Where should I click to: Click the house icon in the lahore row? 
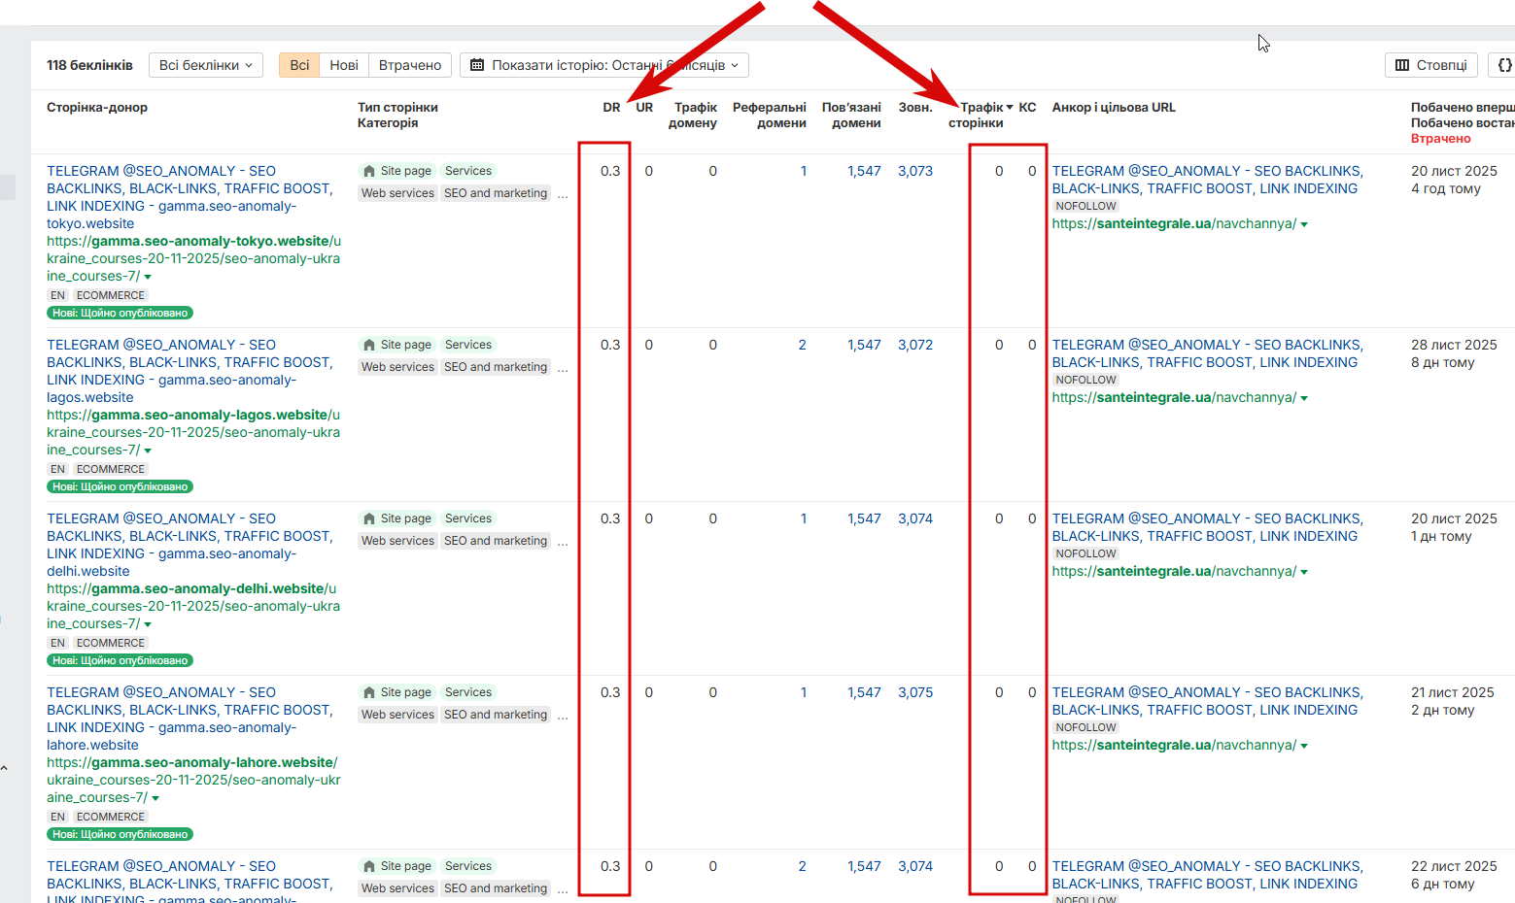368,692
